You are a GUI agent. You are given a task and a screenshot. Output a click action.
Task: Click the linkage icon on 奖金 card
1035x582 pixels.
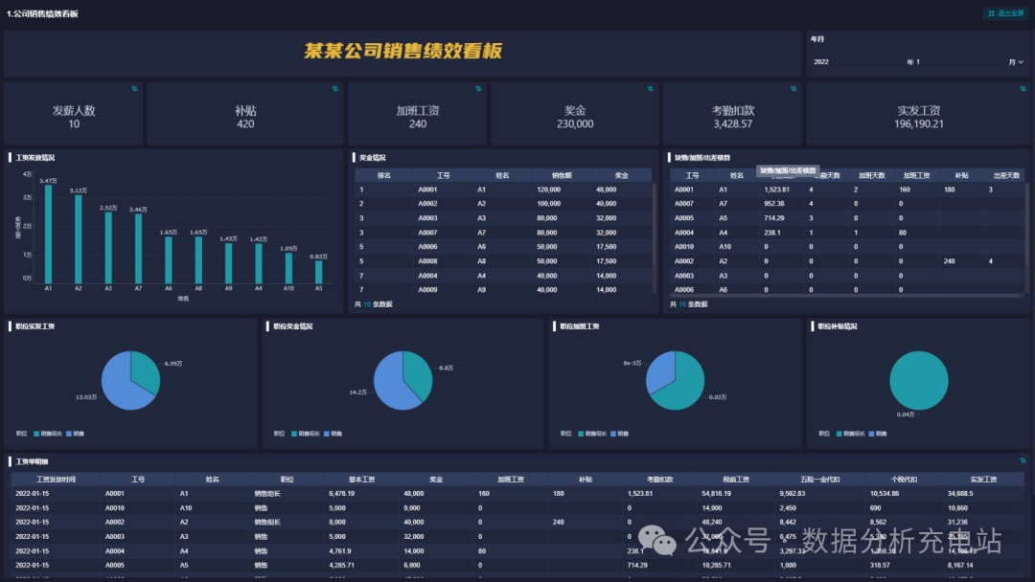(x=650, y=89)
